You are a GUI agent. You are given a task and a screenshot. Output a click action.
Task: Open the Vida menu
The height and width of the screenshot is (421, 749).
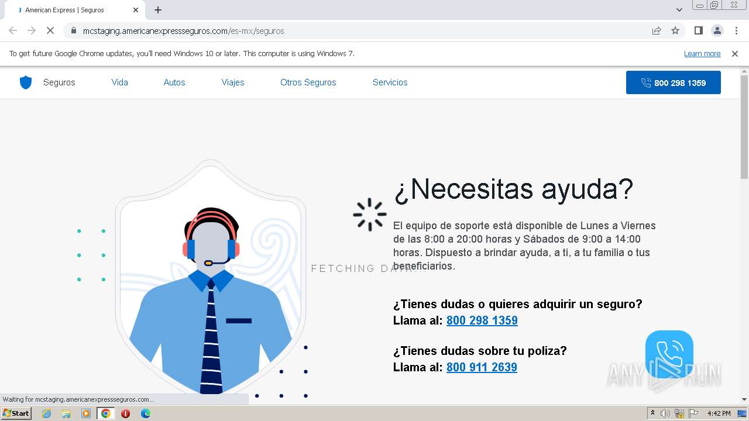[x=120, y=82]
